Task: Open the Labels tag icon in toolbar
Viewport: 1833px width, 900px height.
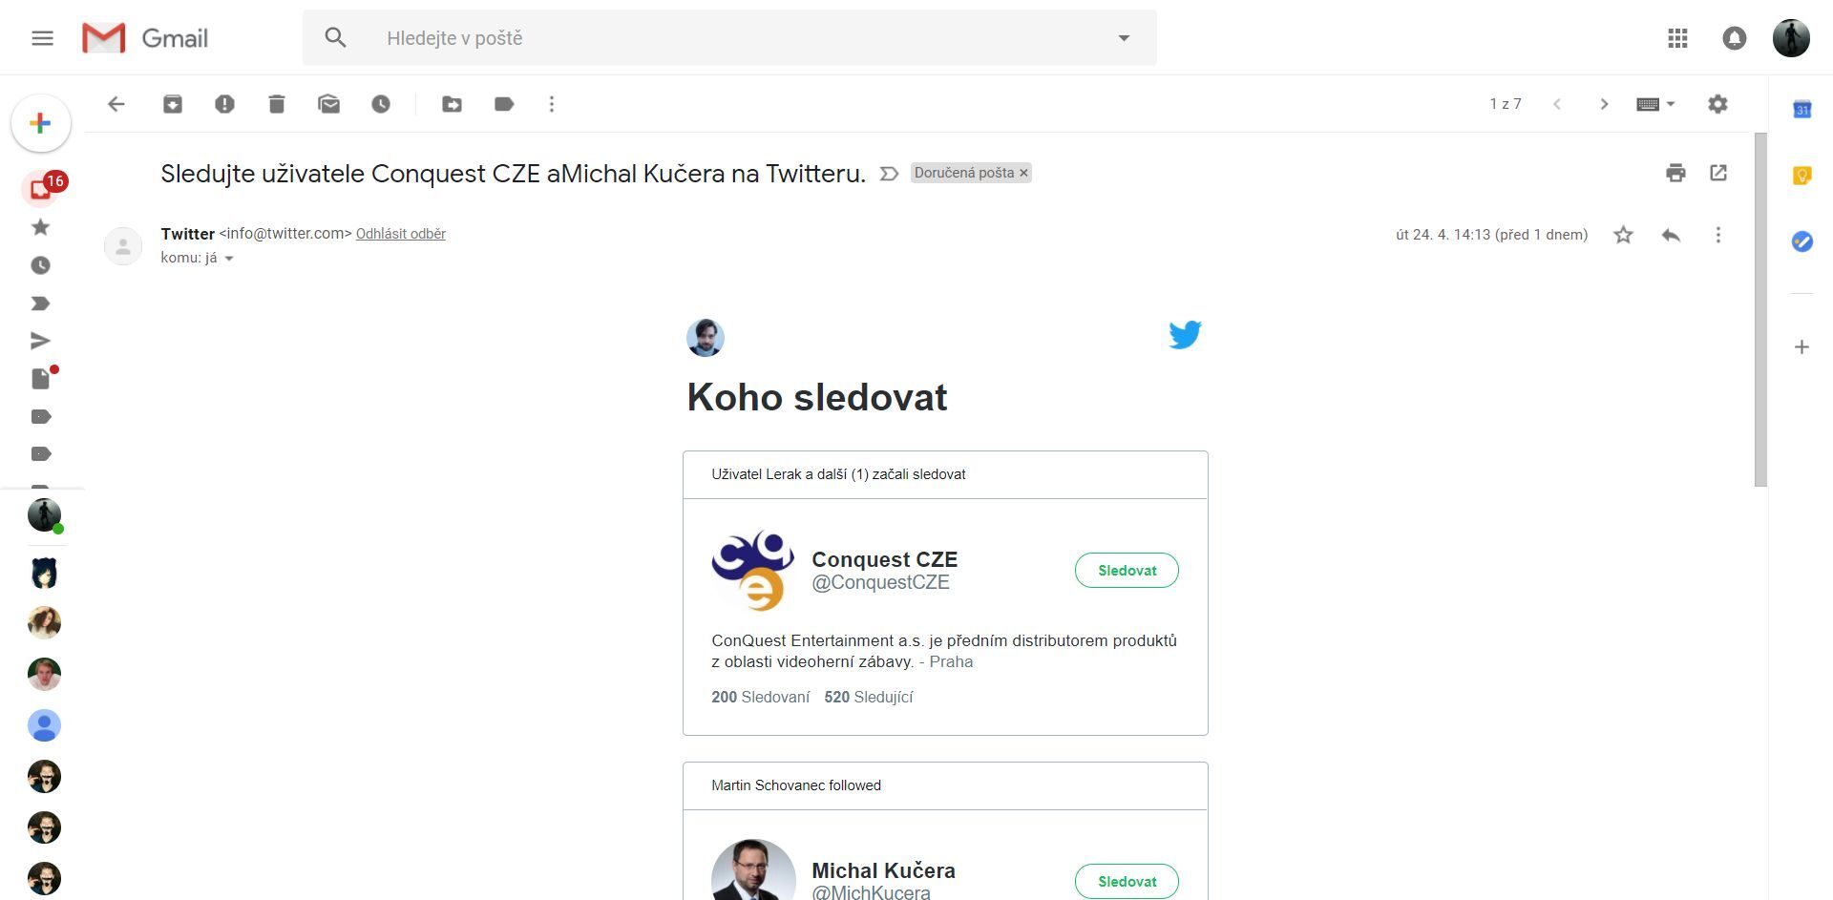Action: tap(504, 104)
